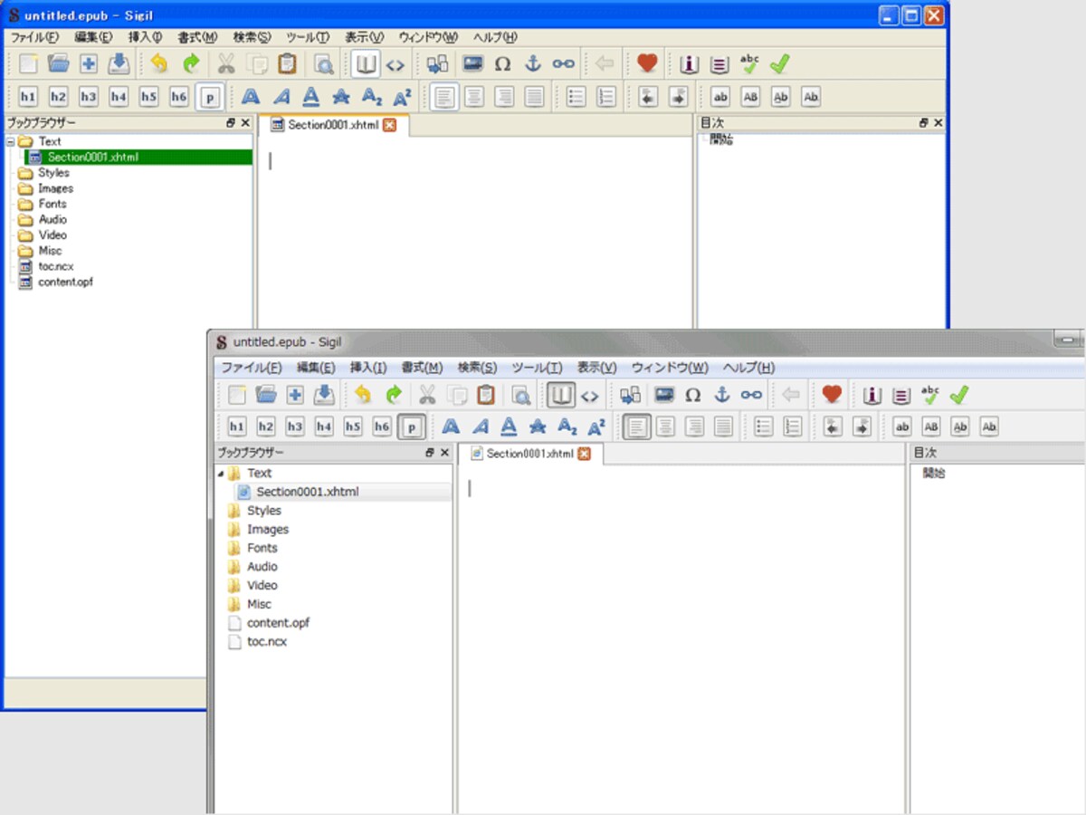Insert bulleted list in front window

click(764, 427)
